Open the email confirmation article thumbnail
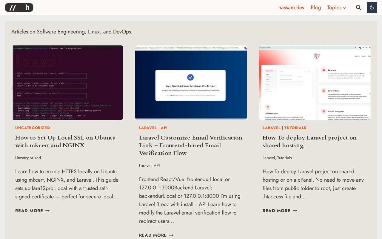This screenshot has width=382, height=239. pyautogui.click(x=191, y=82)
